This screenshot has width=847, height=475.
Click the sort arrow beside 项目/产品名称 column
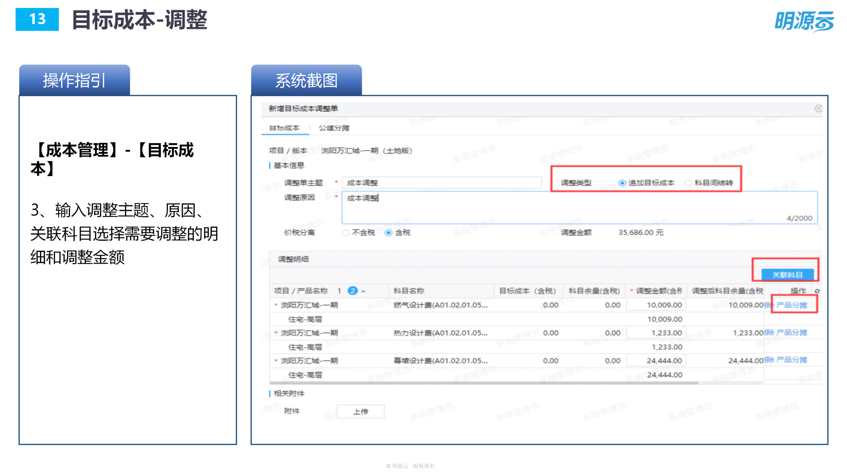363,291
